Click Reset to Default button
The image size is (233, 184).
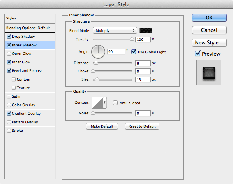(142, 126)
